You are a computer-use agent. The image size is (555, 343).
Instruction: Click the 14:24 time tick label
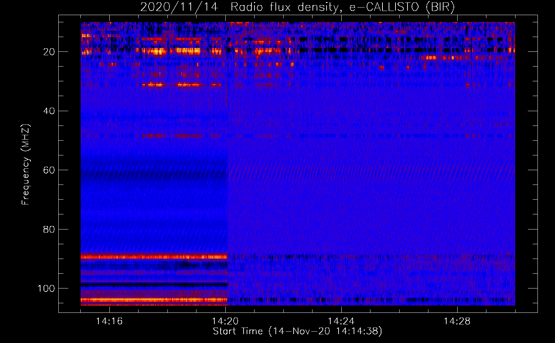click(341, 321)
